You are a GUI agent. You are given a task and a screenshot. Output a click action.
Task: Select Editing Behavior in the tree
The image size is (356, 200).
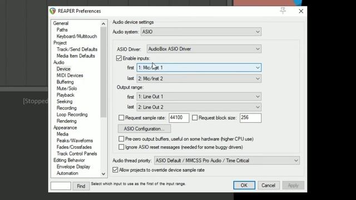(x=69, y=160)
